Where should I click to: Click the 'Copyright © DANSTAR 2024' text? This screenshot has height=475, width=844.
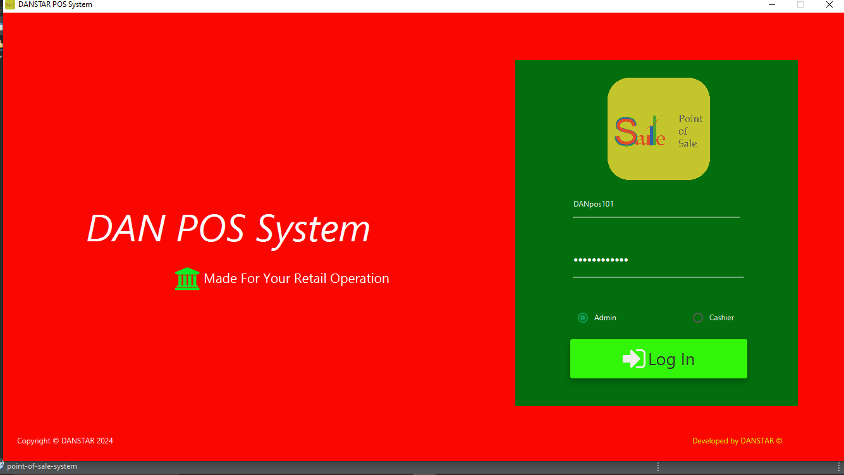tap(65, 440)
